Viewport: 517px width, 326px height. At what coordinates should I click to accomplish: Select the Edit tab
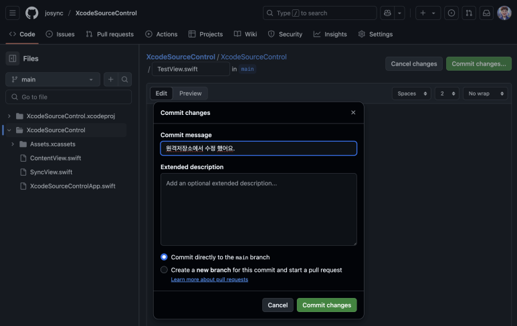click(x=161, y=94)
